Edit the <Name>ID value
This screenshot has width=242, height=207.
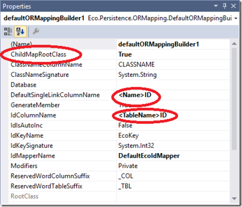coord(173,95)
